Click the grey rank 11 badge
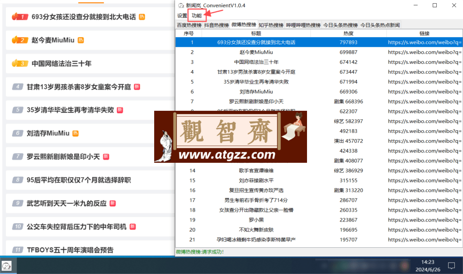Screen dimensions: 463x274 coord(18,250)
